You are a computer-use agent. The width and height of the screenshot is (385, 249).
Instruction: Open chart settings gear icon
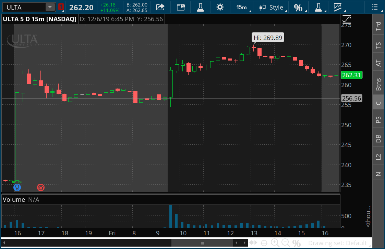coord(220,7)
